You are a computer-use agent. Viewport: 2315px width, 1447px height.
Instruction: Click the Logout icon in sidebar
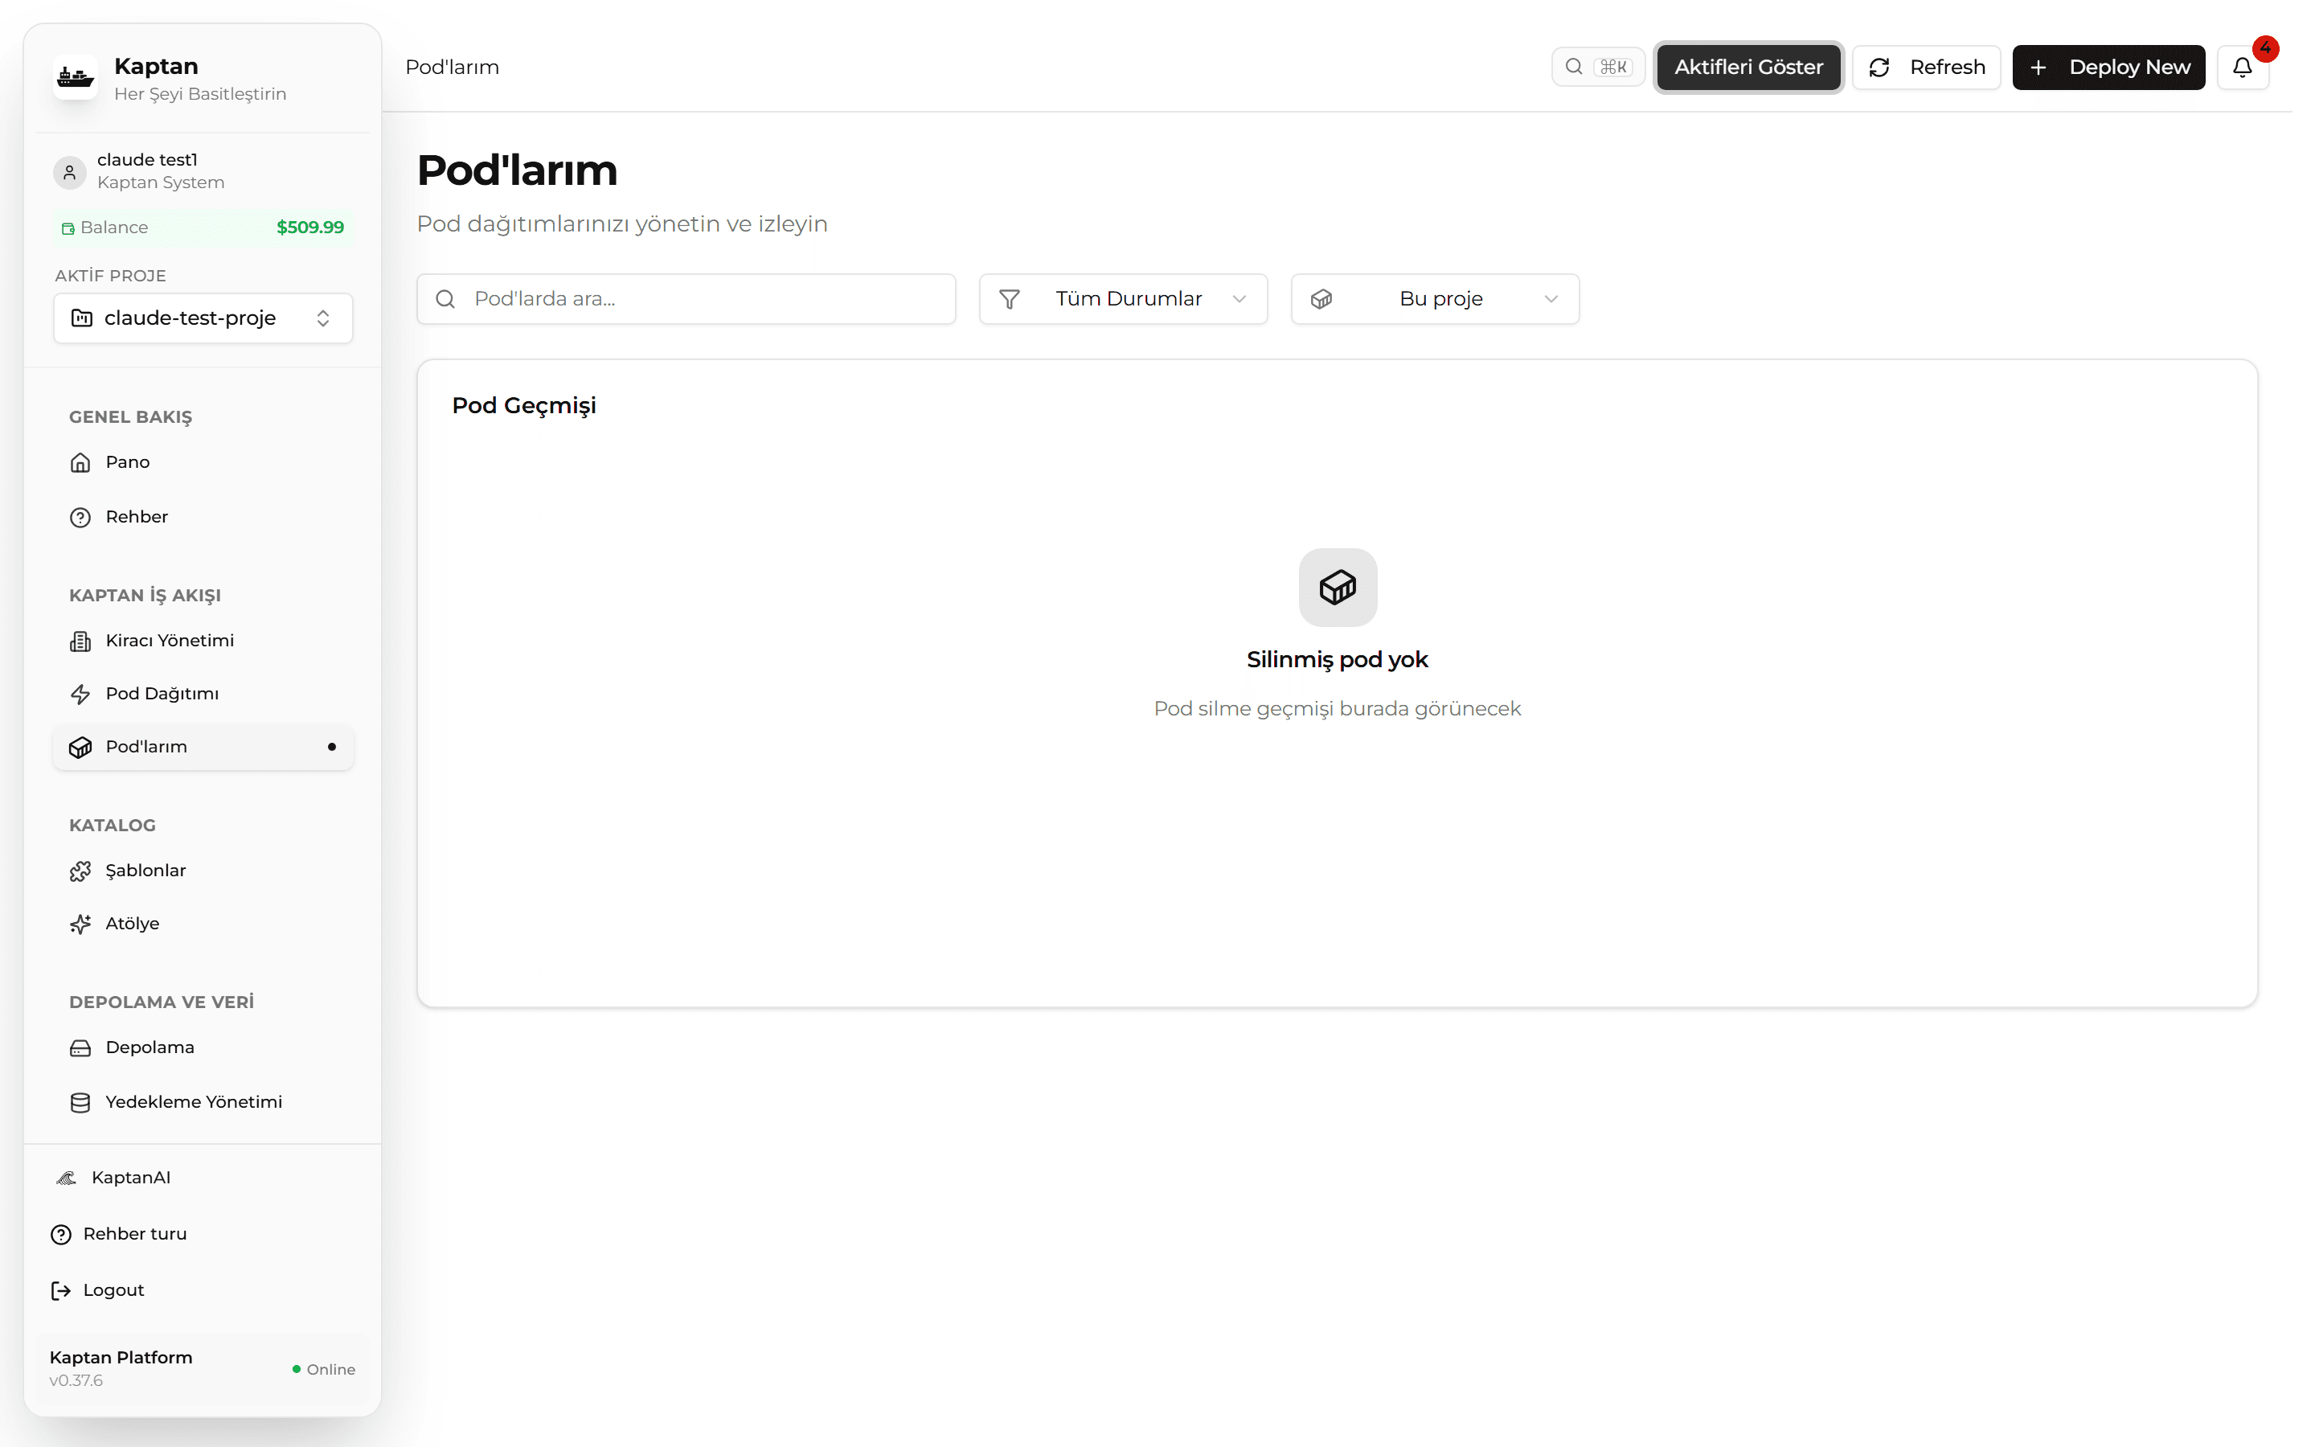61,1291
